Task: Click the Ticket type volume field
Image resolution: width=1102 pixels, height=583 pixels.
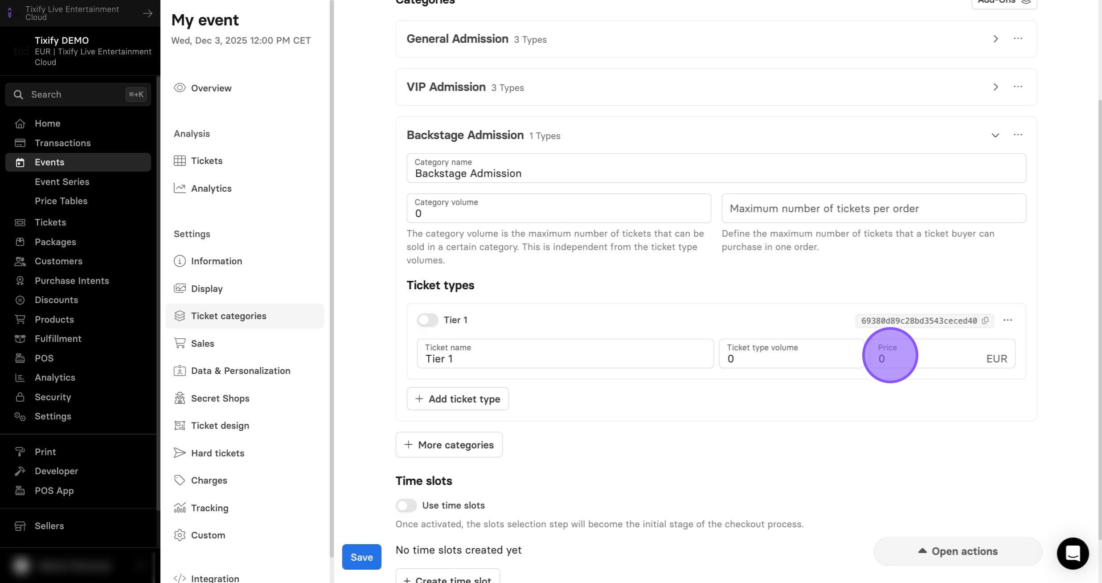Action: (x=792, y=353)
